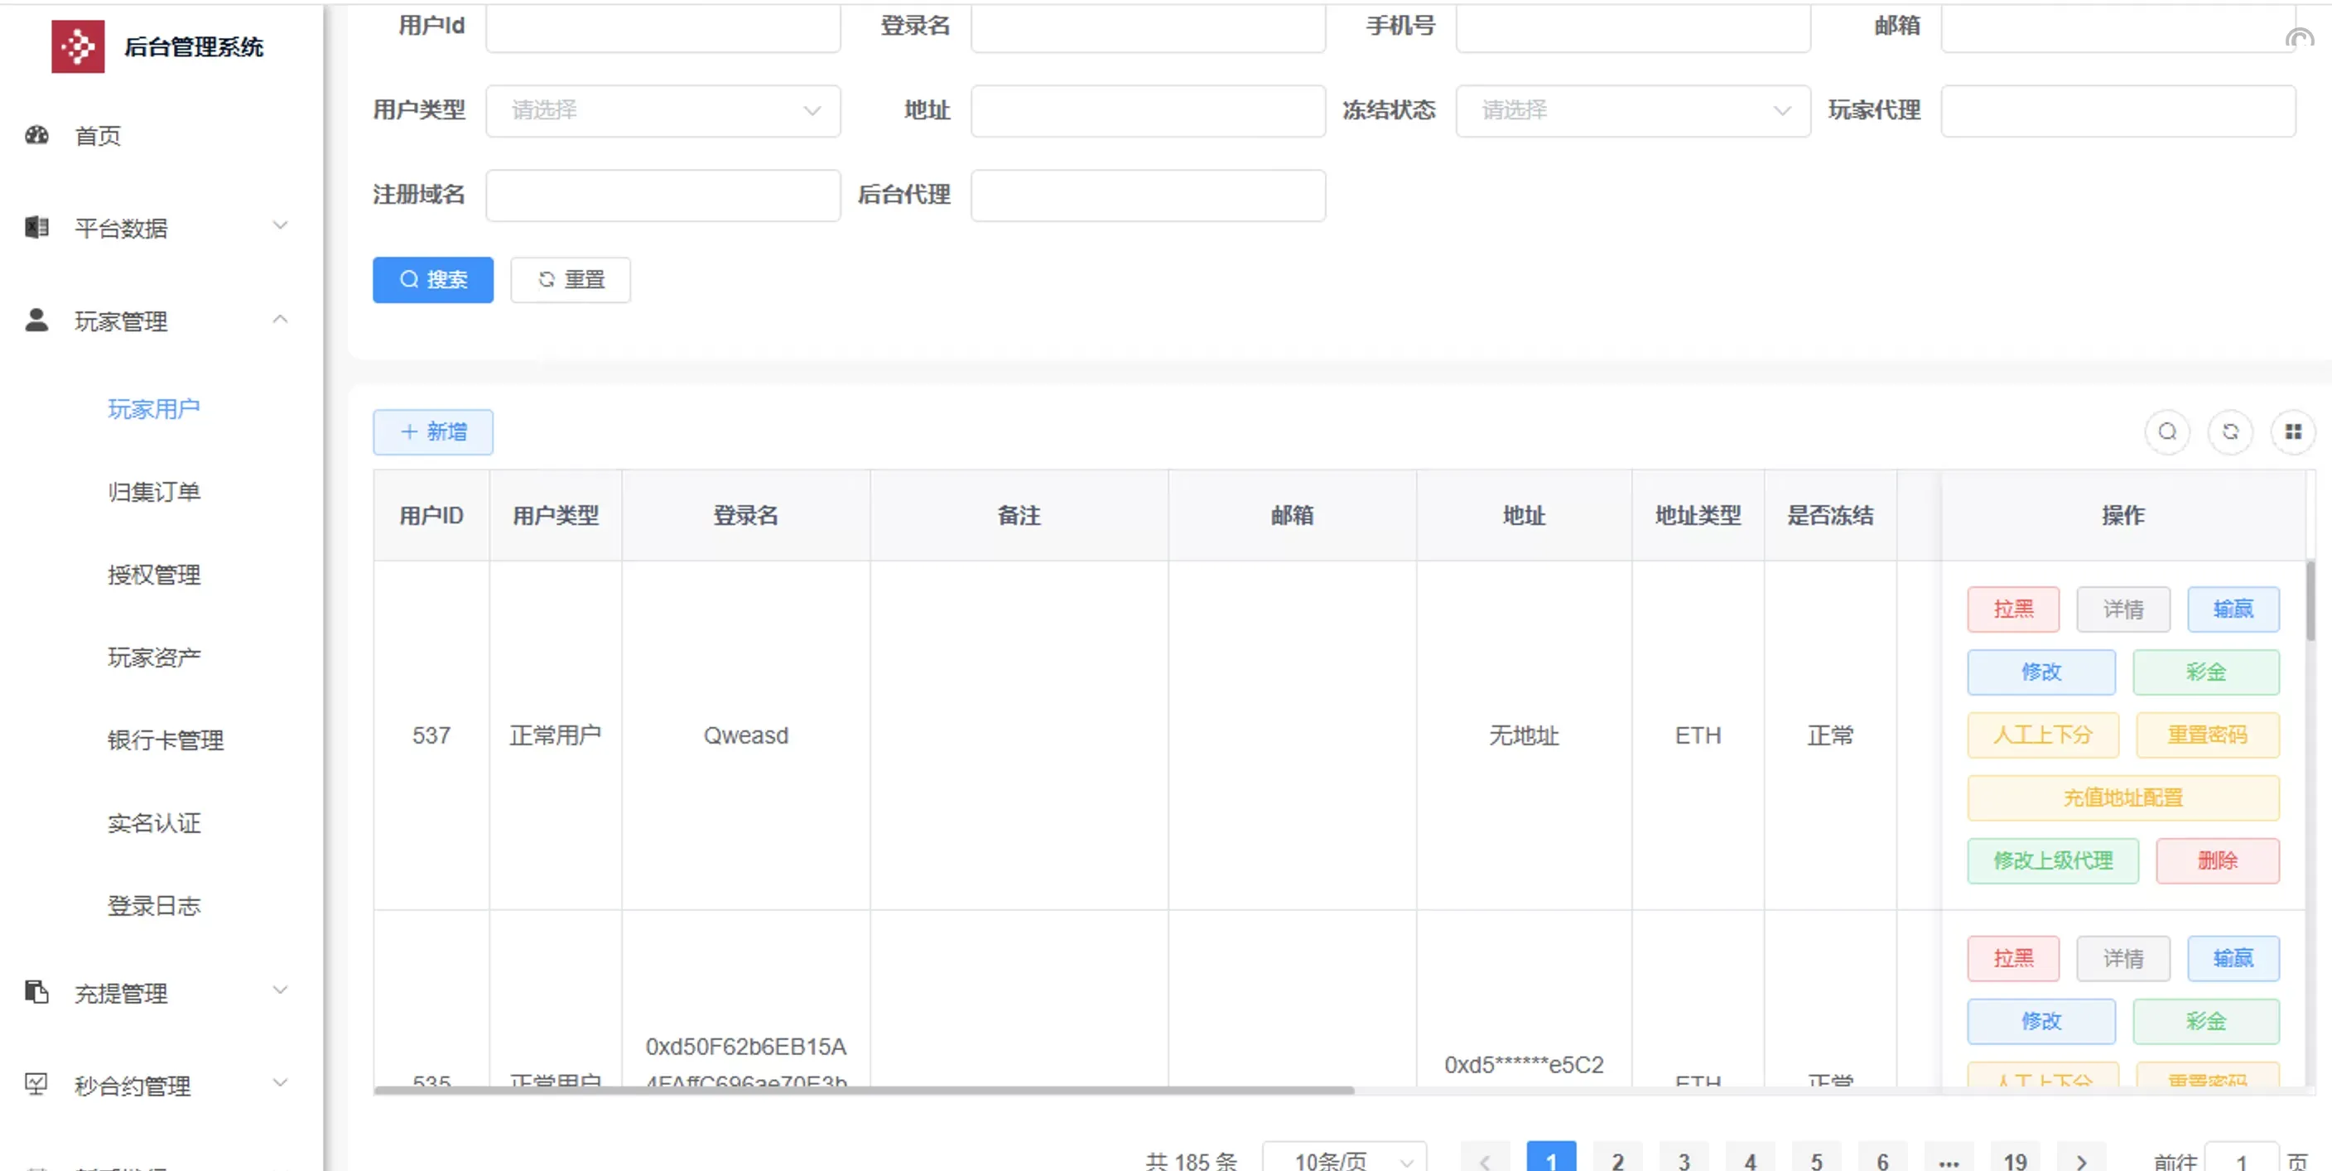Go to next pagination page arrow
Viewport: 2332px width, 1171px height.
[2081, 1160]
